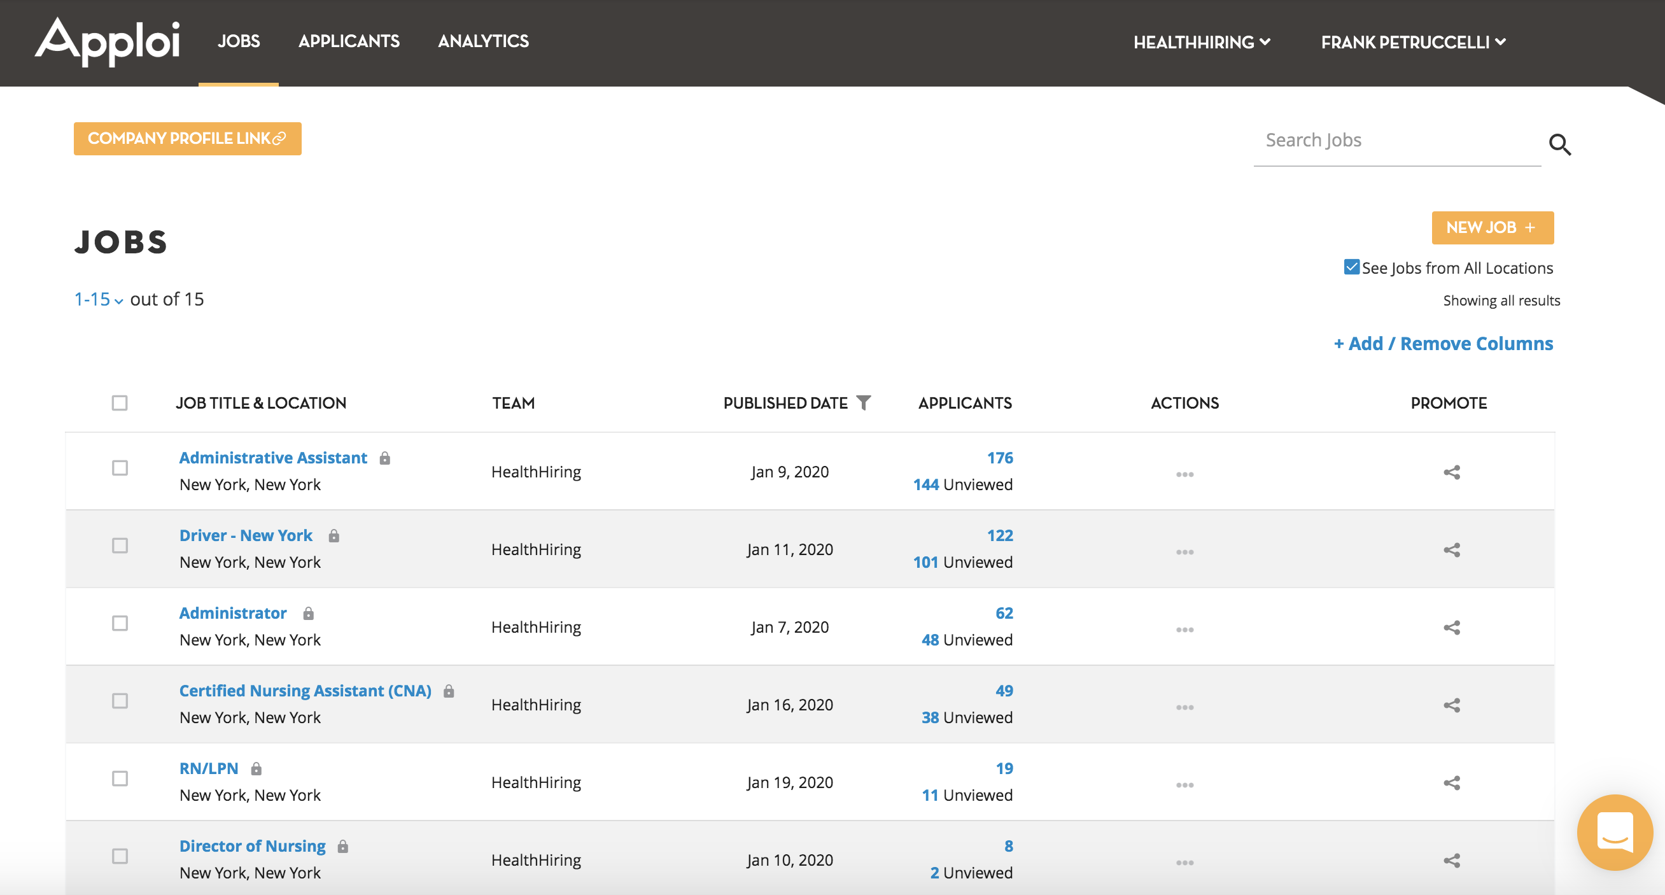Viewport: 1665px width, 895px height.
Task: Click the search magnifier icon
Action: click(x=1559, y=144)
